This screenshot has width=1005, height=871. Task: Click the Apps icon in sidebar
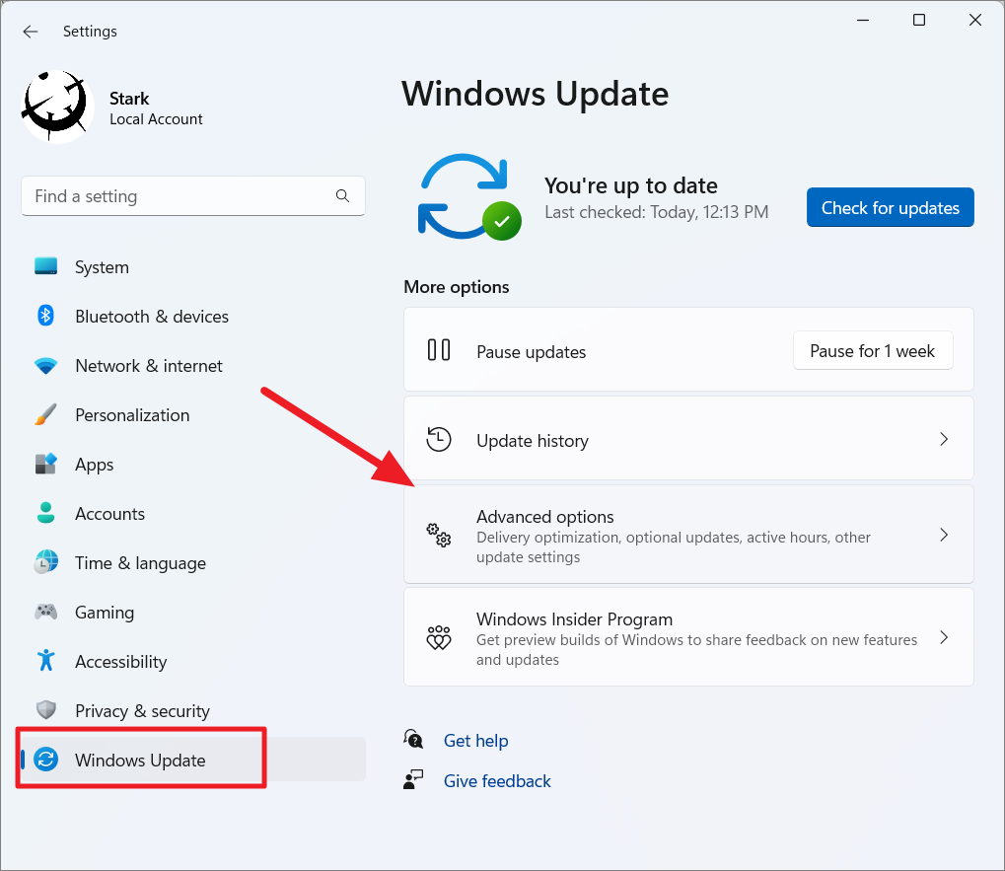click(x=46, y=464)
